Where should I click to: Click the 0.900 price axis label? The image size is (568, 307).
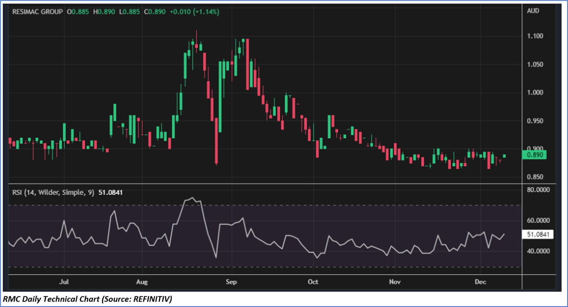[x=534, y=149]
